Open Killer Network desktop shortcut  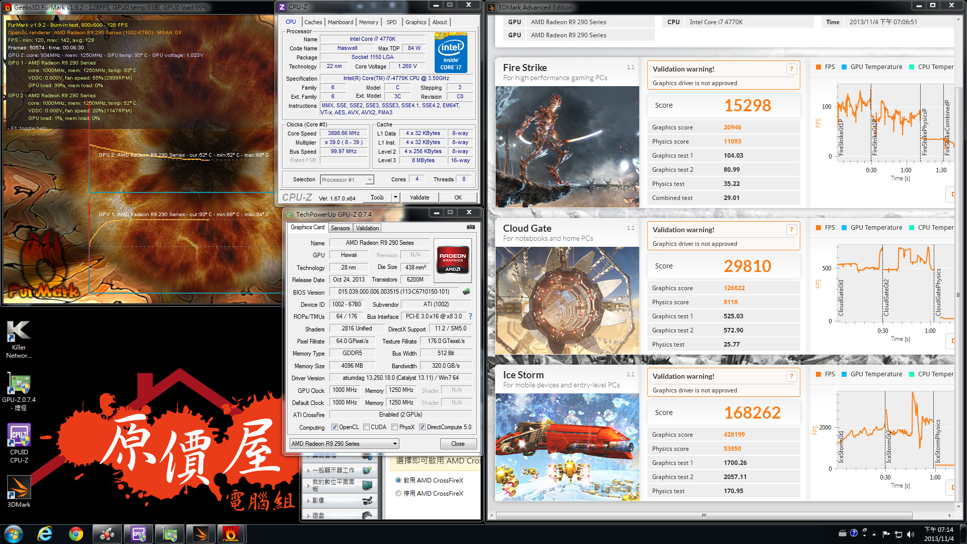19,339
